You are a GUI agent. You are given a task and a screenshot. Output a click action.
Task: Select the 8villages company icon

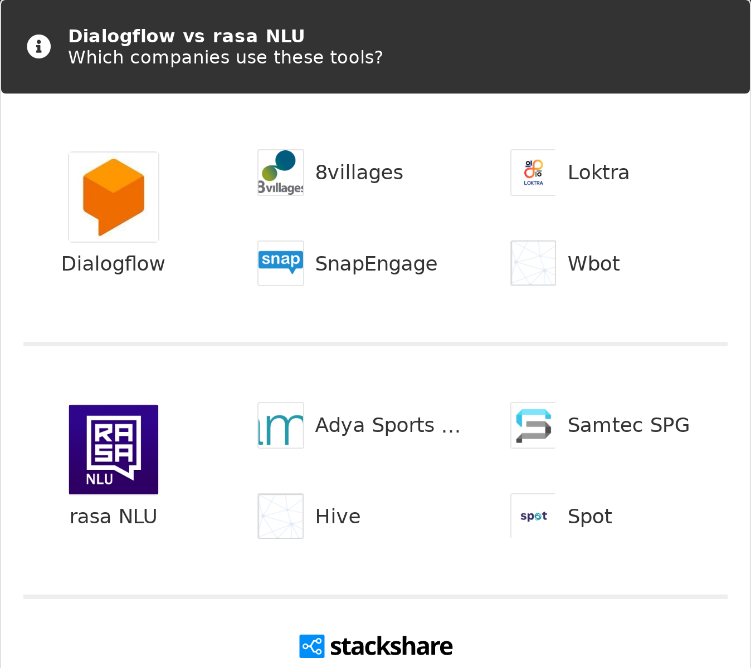click(x=280, y=172)
